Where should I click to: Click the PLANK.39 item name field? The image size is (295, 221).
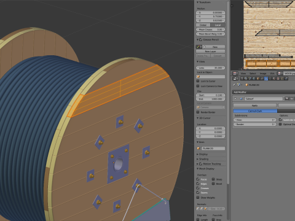[213, 148]
